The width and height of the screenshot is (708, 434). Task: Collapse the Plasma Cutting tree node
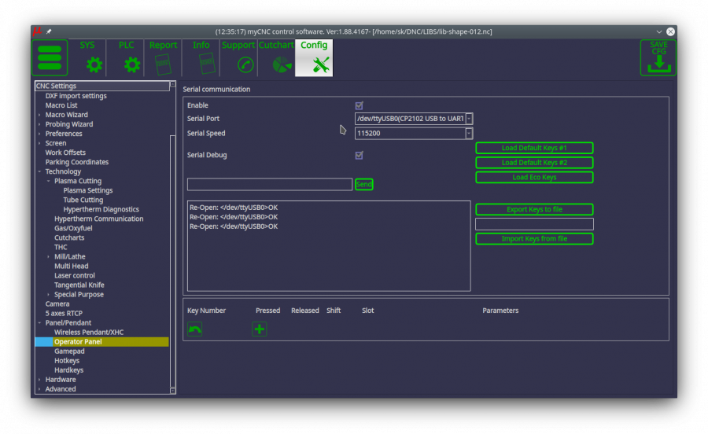pos(48,182)
